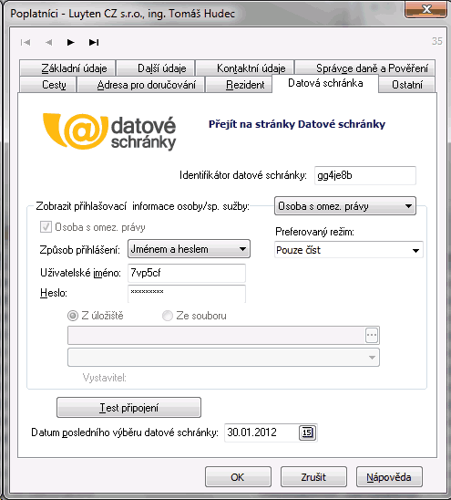Jump to the last record arrow
The width and height of the screenshot is (451, 500).
coord(94,42)
